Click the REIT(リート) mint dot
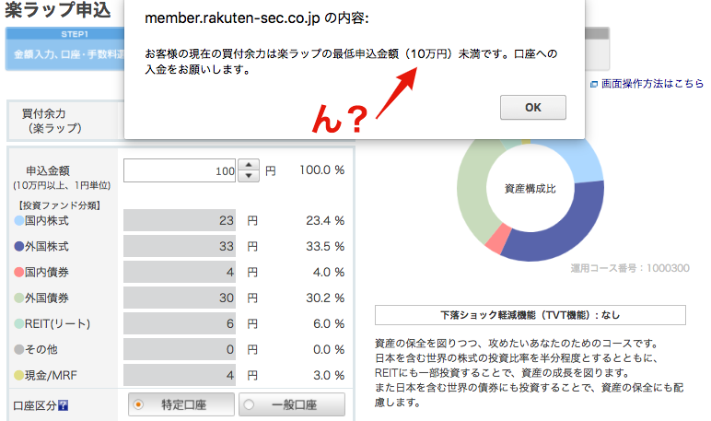 coord(19,324)
